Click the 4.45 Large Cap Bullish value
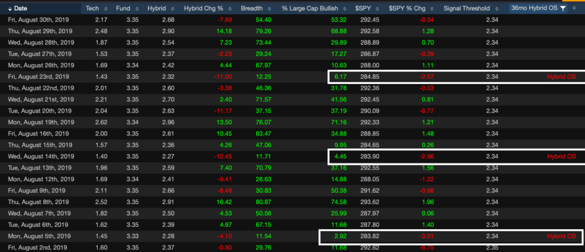The image size is (585, 252). 342,157
